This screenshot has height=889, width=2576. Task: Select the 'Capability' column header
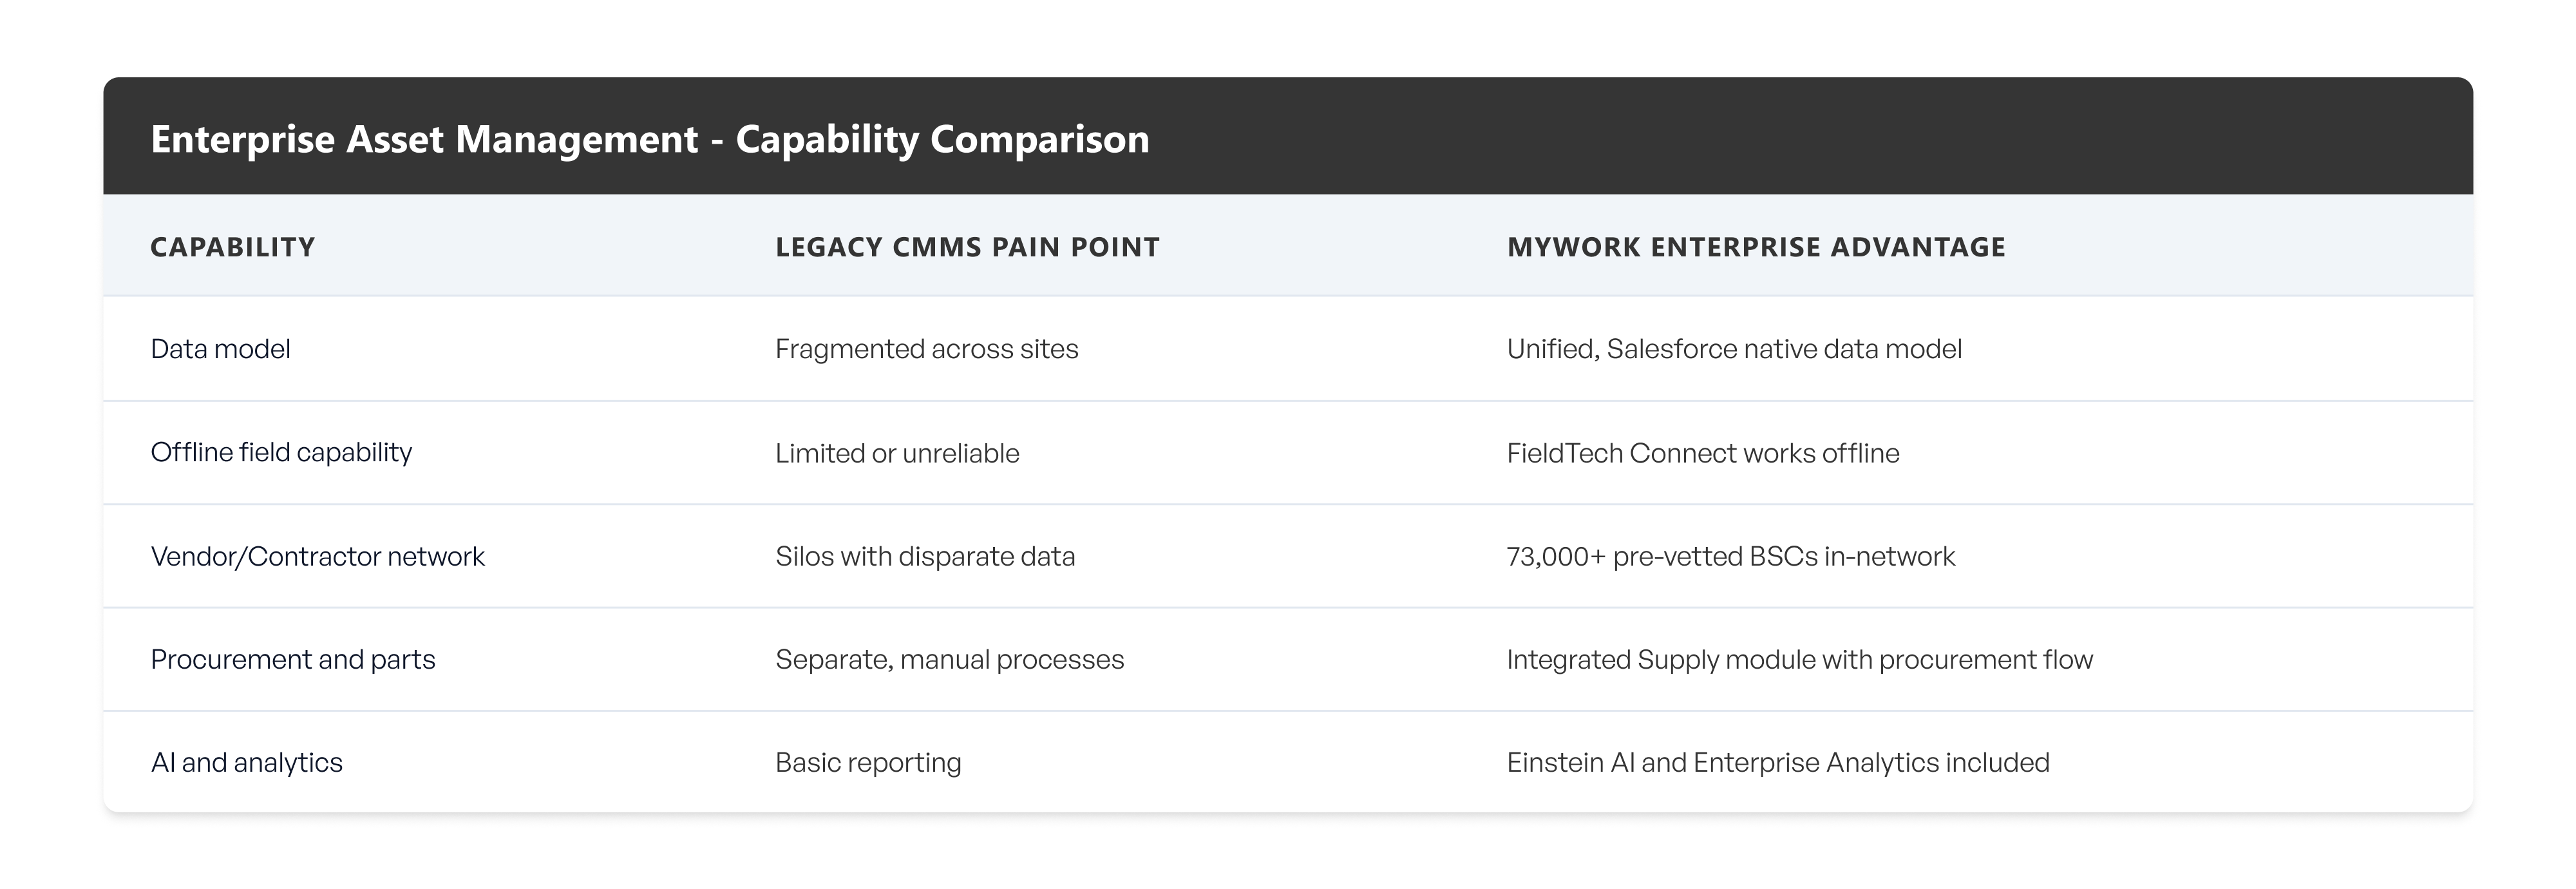[x=232, y=247]
